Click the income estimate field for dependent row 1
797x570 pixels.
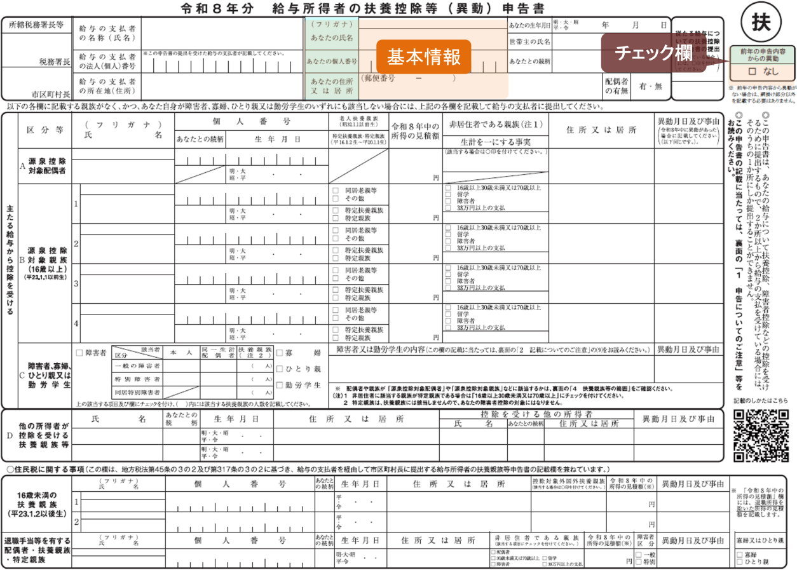[x=416, y=203]
